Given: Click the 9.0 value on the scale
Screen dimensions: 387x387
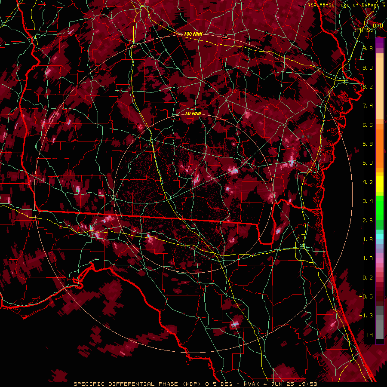Looking at the screenshot, I should (x=368, y=68).
